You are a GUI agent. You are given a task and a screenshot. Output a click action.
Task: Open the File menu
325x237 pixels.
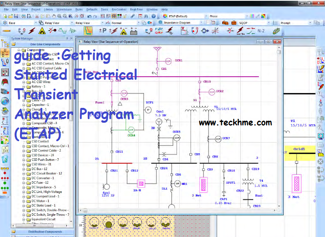(x=6, y=10)
